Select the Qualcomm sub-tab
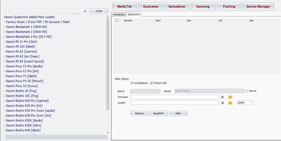281x141 pixels. (x=134, y=14)
